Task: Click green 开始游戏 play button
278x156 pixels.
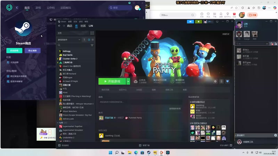Action: 112,81
